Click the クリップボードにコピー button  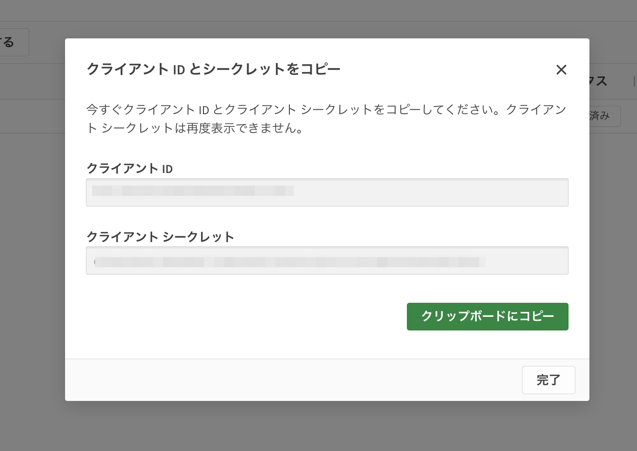coord(487,316)
